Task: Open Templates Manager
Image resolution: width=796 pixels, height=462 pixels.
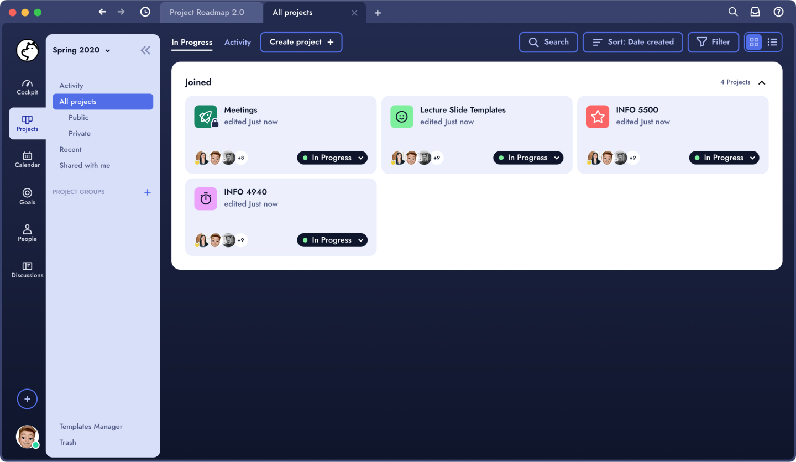Action: (91, 427)
